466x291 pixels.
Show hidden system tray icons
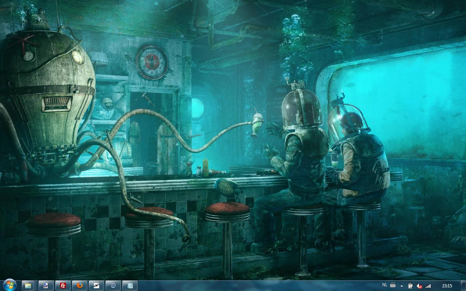pyautogui.click(x=402, y=286)
